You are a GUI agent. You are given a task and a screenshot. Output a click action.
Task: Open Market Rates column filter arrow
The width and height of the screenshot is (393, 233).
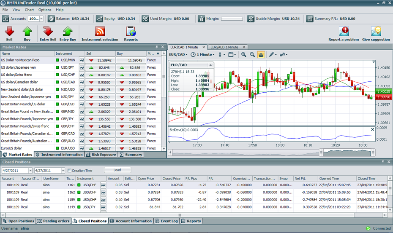point(158,54)
